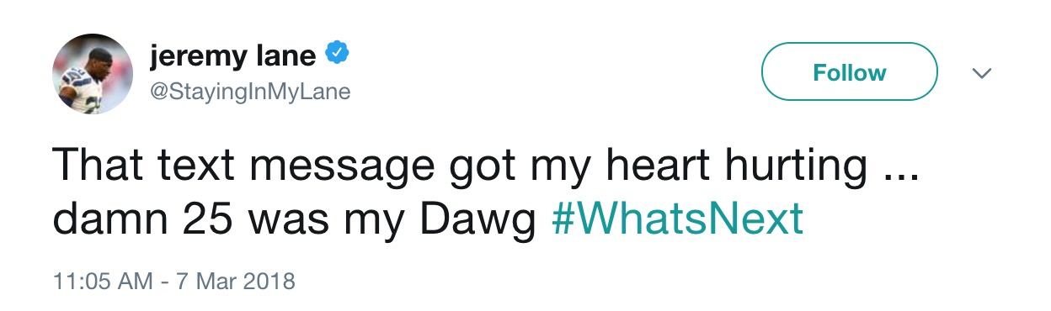Visit the @StayingInMyLane handle

coord(249,92)
